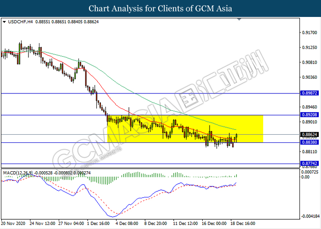Click the 0.90810 price axis value
The height and width of the screenshot is (229, 321).
click(x=310, y=62)
